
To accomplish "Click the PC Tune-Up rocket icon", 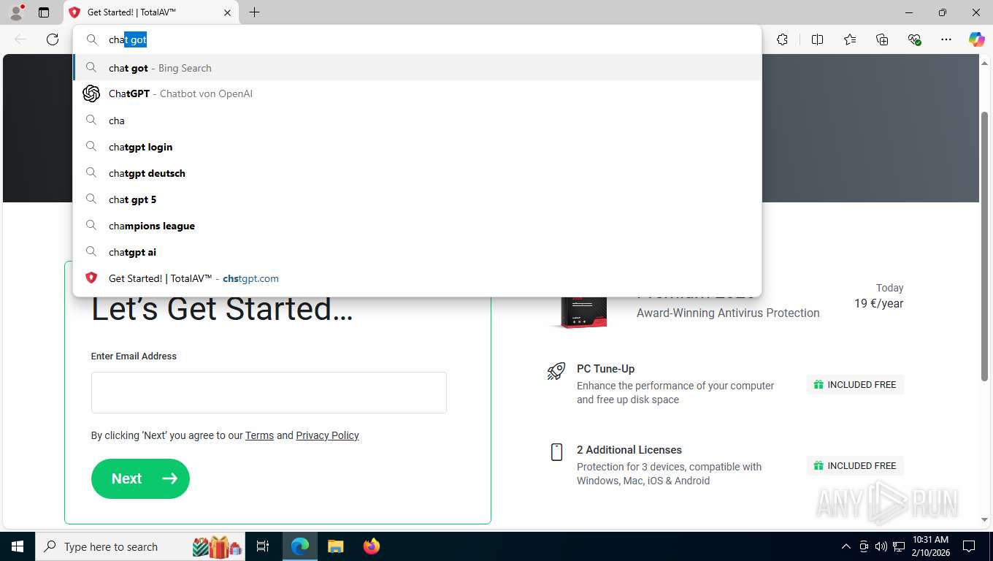I will (x=556, y=371).
